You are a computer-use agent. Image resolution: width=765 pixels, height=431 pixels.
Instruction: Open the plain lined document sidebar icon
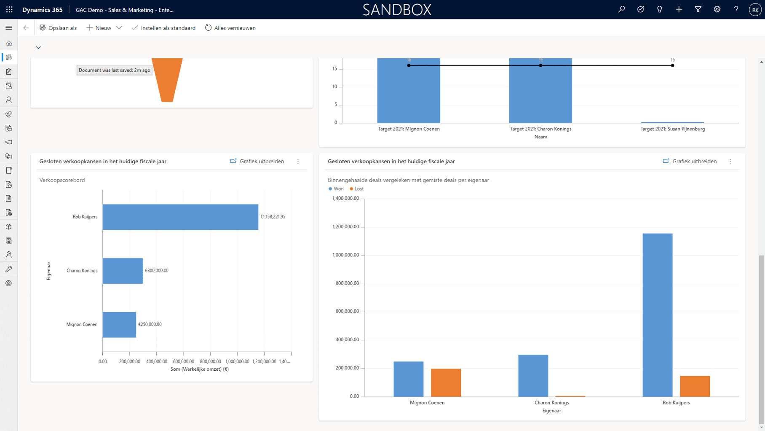(x=9, y=199)
